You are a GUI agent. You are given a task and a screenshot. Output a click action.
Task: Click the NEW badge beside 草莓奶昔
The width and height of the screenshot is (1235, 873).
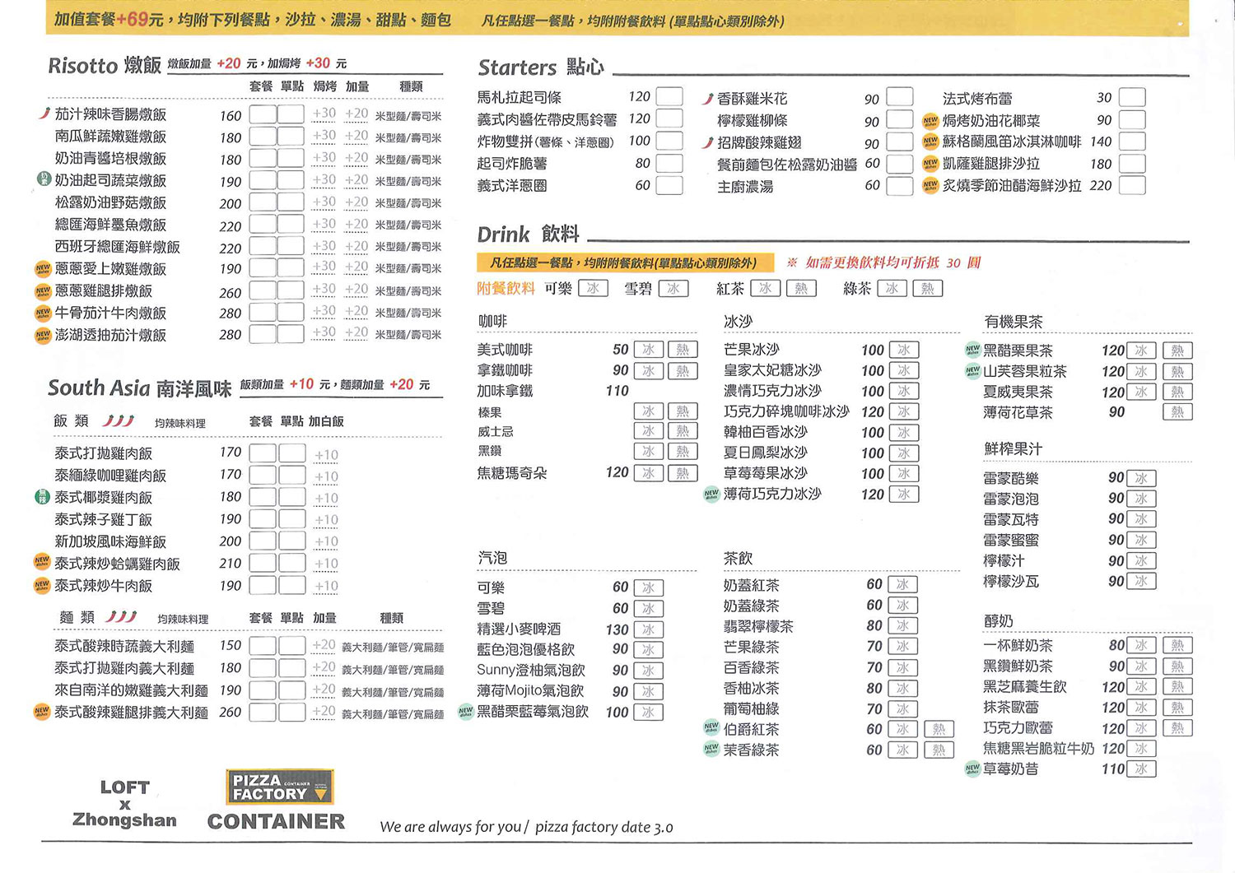(x=972, y=769)
